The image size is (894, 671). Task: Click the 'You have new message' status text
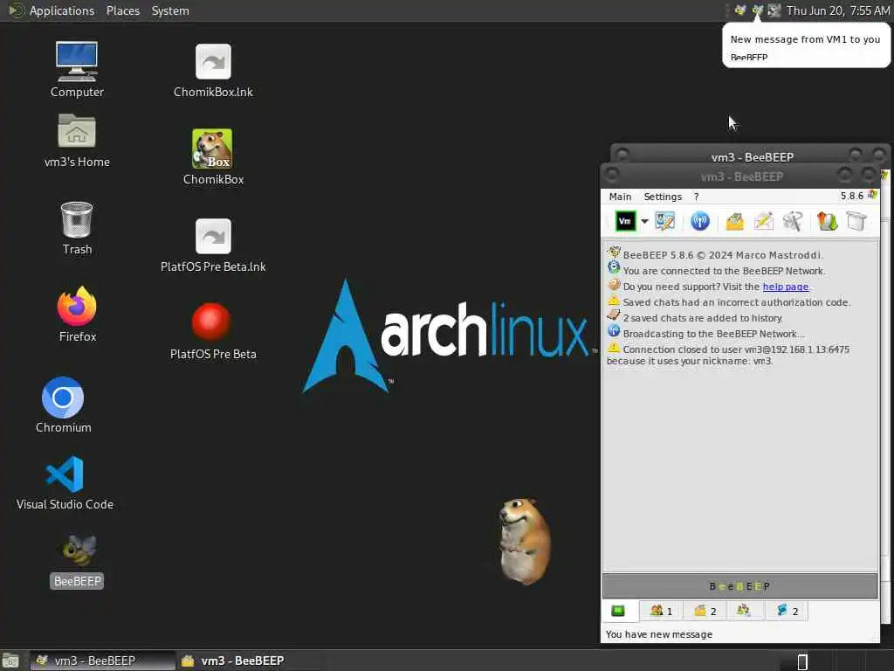(658, 634)
